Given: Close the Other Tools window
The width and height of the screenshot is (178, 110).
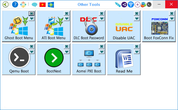Looking at the screenshot, I should pyautogui.click(x=171, y=4).
